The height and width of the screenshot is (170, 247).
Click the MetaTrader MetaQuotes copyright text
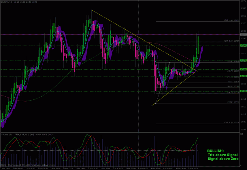(x=28, y=165)
